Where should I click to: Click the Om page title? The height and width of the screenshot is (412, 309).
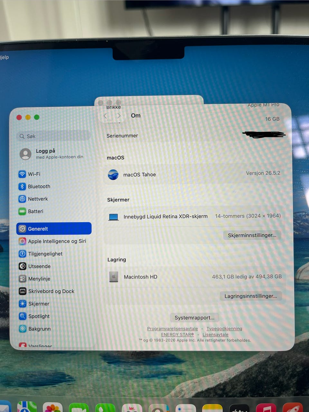[136, 116]
